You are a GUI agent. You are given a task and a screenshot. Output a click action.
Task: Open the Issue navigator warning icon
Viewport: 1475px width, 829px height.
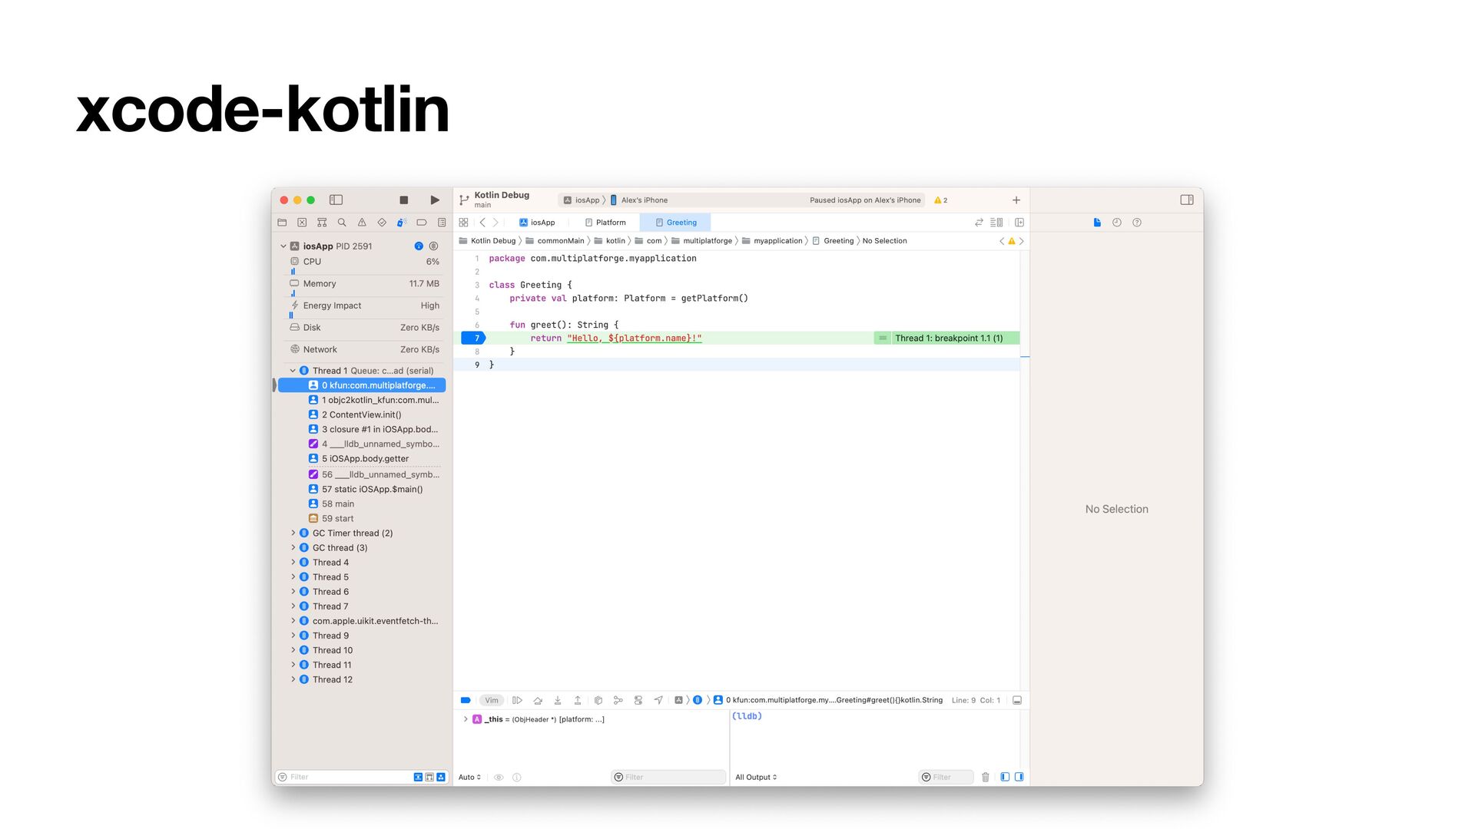click(362, 223)
